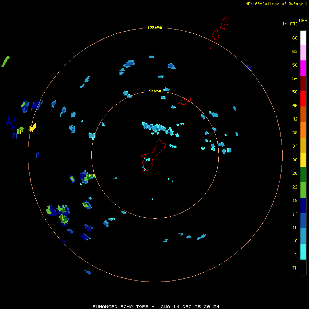309x309 pixels.
Task: Click the gold 38 kft legend swatch
Action: click(x=303, y=145)
